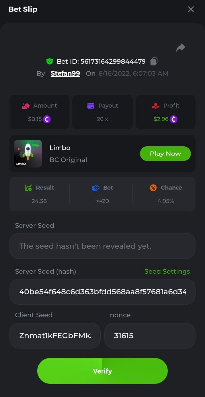Click the Amount card icon
The height and width of the screenshot is (397, 205).
tap(26, 106)
